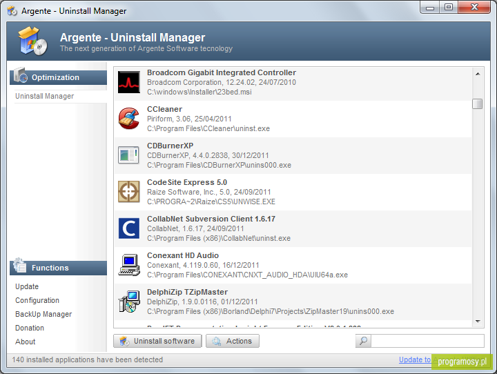Click Piriform, 3.06, 25/04/2011 details
Image resolution: width=497 pixels, height=374 pixels.
pos(189,119)
